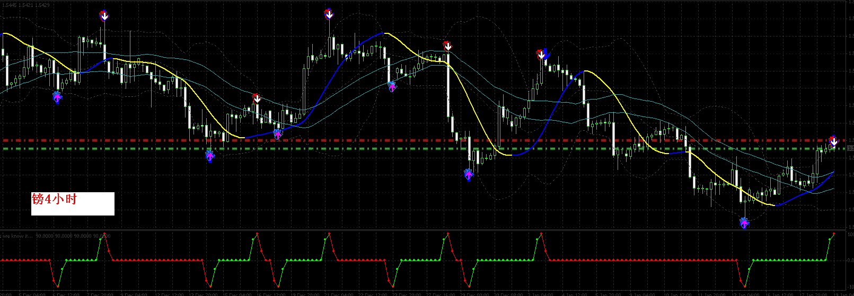Click the '9 Dec 04:00' time axis label

tap(134, 294)
